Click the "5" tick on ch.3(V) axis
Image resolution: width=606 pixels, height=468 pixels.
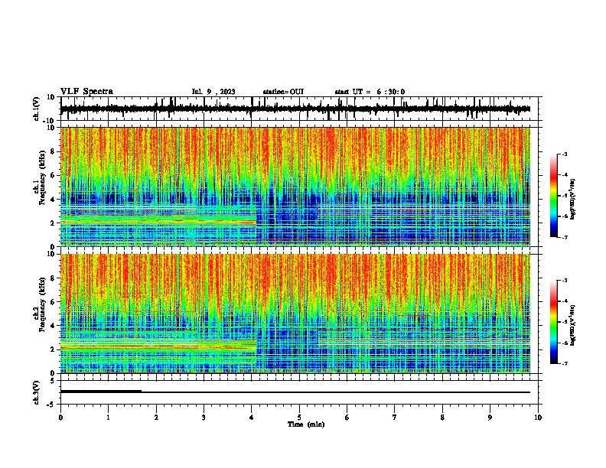point(54,381)
